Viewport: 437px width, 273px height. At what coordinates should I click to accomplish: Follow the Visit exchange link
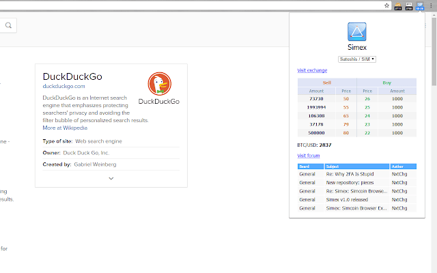pyautogui.click(x=312, y=70)
